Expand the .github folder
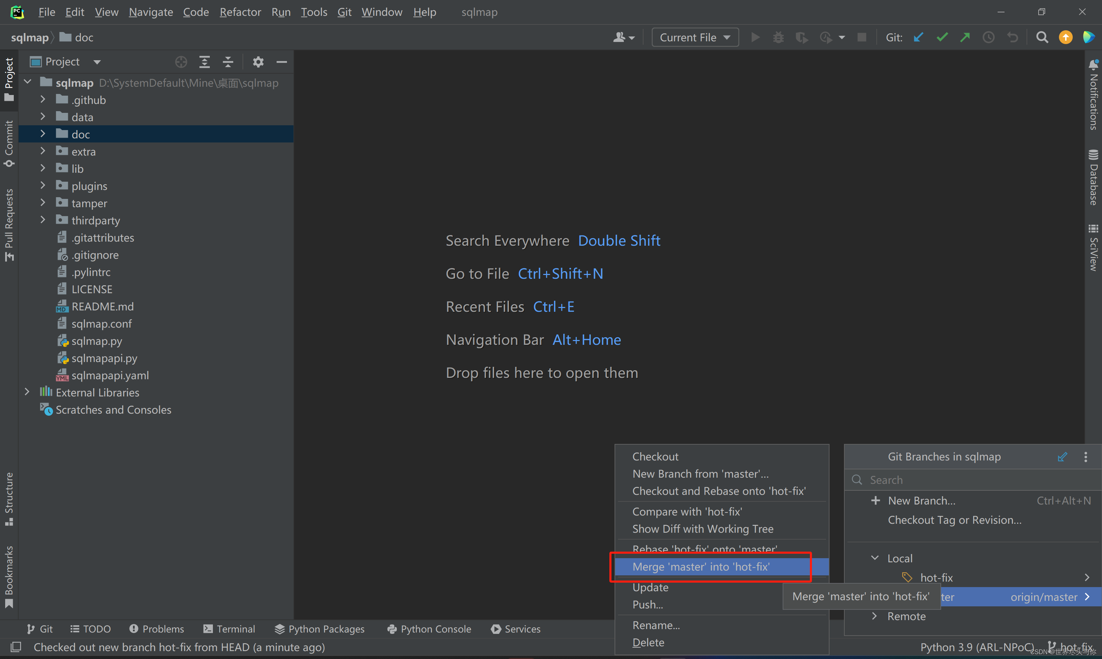Screen dimensions: 1102x659 (43, 99)
